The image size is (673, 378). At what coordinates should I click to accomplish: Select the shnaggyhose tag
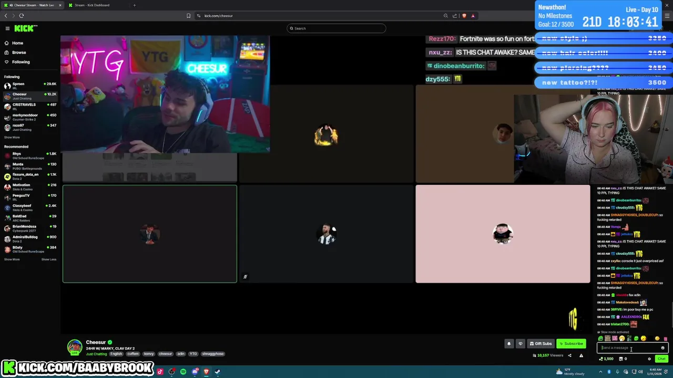213,354
